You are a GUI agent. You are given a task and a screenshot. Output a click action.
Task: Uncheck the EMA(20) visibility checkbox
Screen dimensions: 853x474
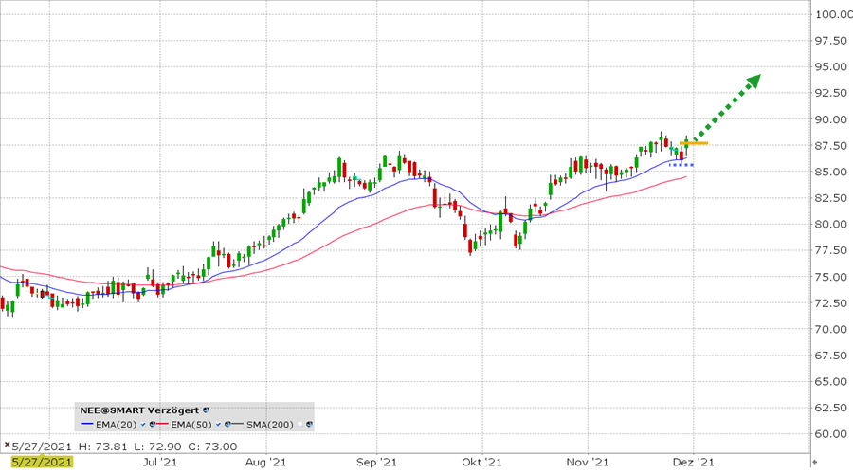142,424
